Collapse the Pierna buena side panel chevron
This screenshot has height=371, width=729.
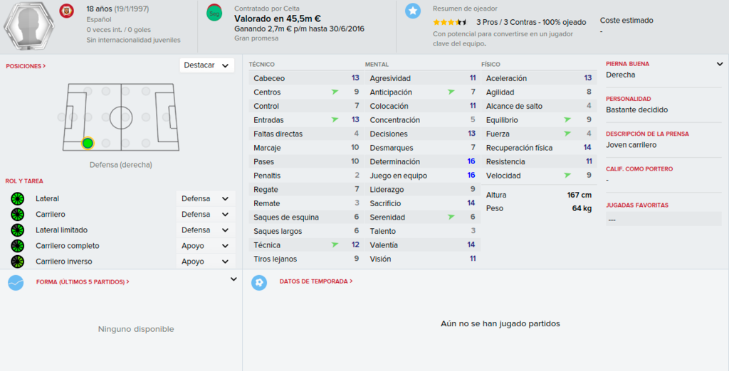pos(720,64)
